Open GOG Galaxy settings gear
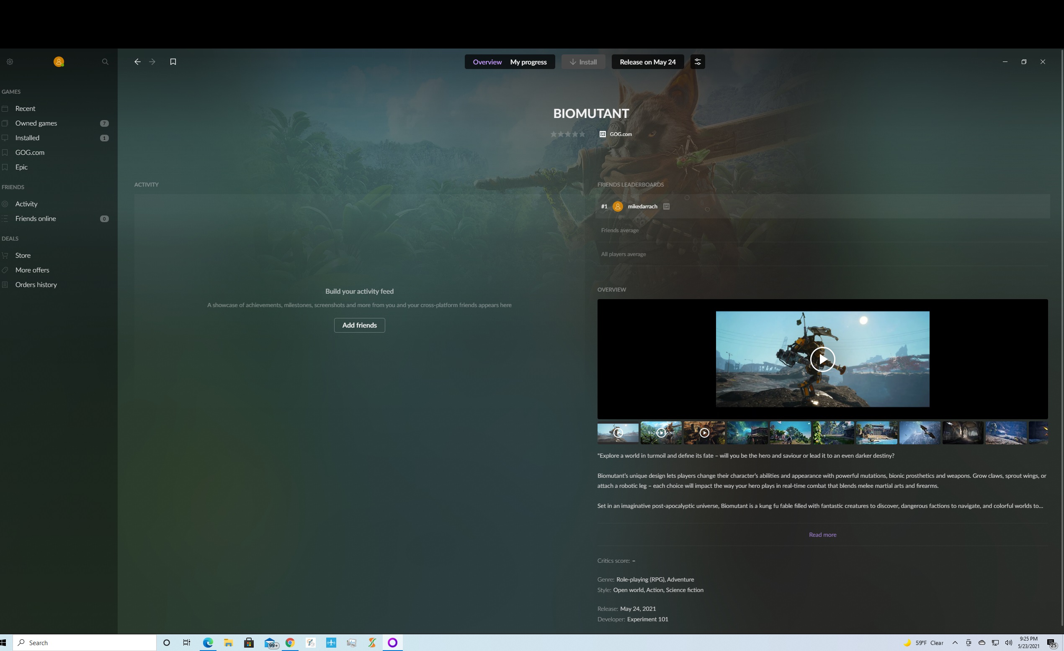The image size is (1064, 651). click(x=10, y=62)
